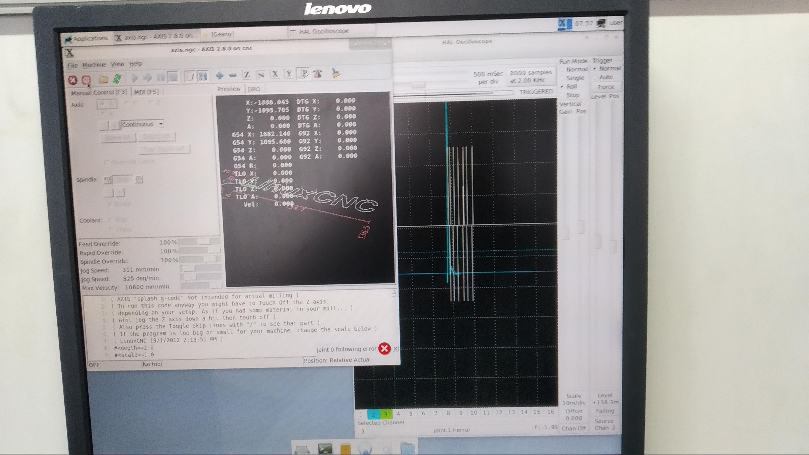Enable the Mist coolant checkbox
809x455 pixels.
click(x=118, y=220)
